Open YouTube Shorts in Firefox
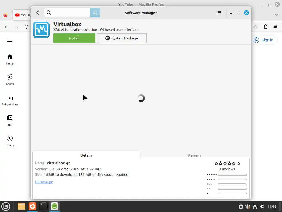The image size is (282, 212). (x=10, y=80)
